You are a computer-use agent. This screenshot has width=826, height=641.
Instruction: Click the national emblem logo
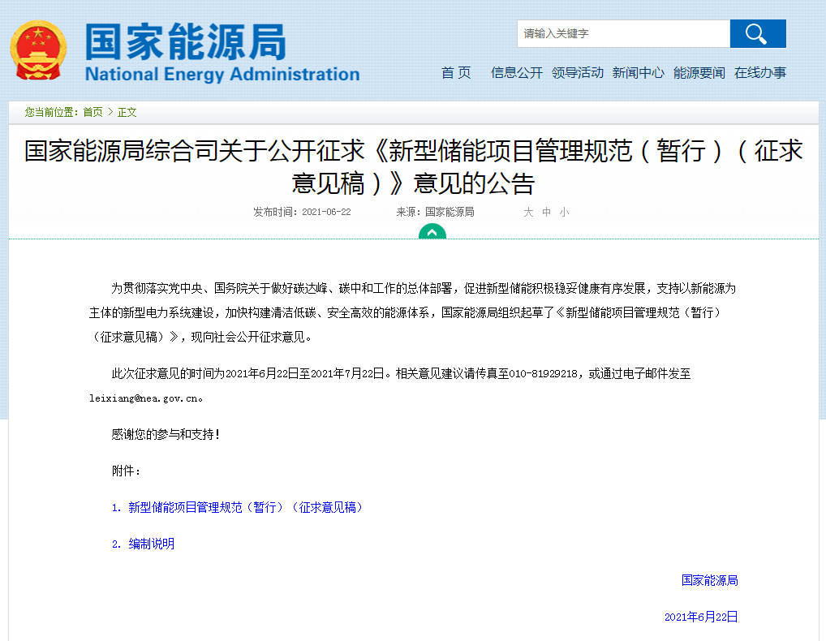(x=38, y=50)
